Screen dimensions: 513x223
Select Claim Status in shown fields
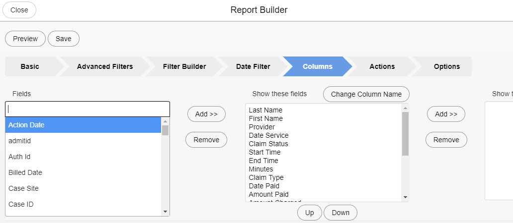click(x=268, y=144)
